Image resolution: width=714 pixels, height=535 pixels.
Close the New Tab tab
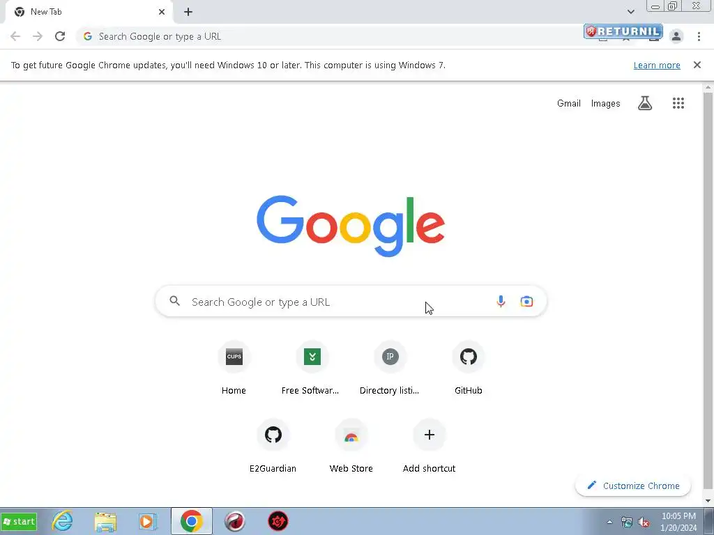[x=162, y=12]
